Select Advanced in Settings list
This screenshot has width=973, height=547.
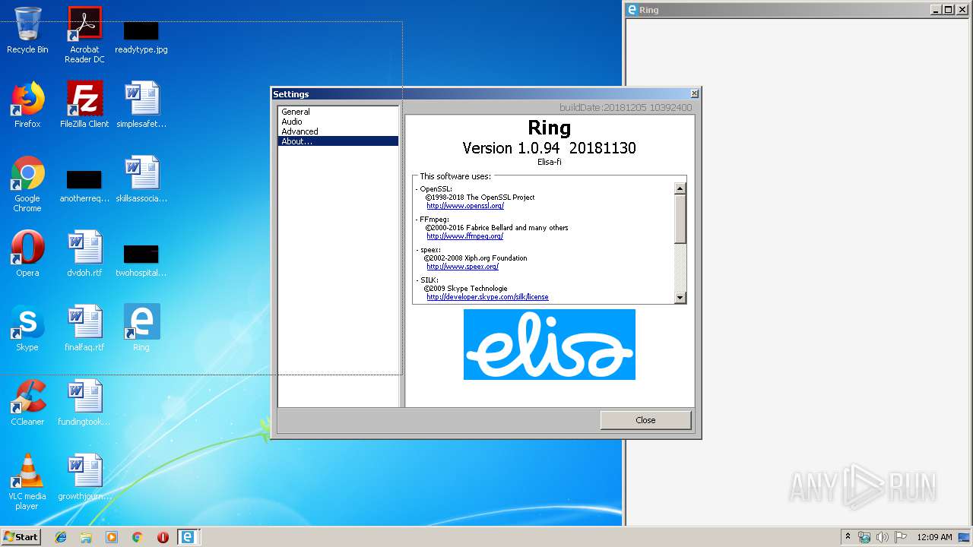tap(338, 131)
